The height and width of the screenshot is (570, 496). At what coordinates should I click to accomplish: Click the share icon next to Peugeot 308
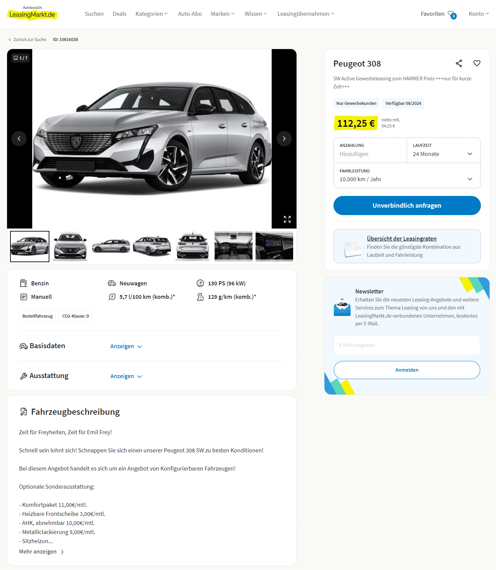(x=459, y=63)
